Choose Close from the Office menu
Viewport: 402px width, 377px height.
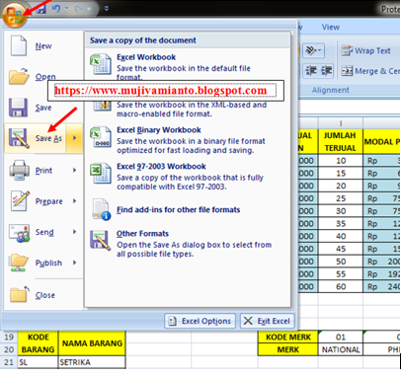coord(43,295)
